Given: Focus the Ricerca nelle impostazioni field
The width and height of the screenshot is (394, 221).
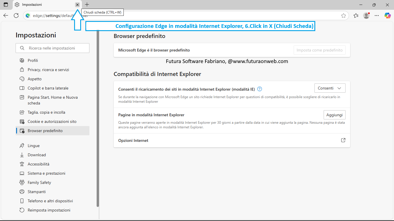Looking at the screenshot, I should point(52,48).
